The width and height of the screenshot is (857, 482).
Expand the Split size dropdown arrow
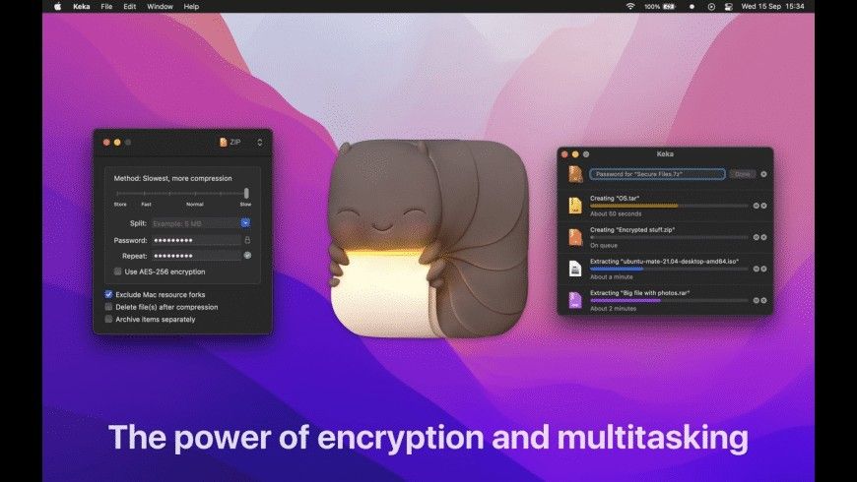click(245, 222)
